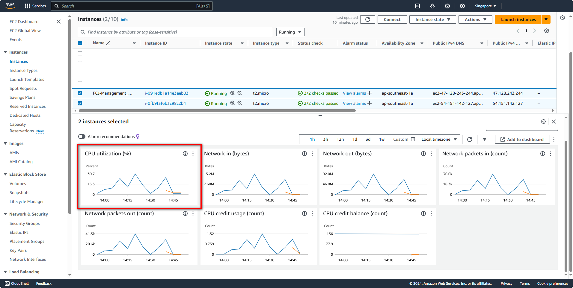This screenshot has height=288, width=573.
Task: Show info for Network in graph
Action: 304,154
